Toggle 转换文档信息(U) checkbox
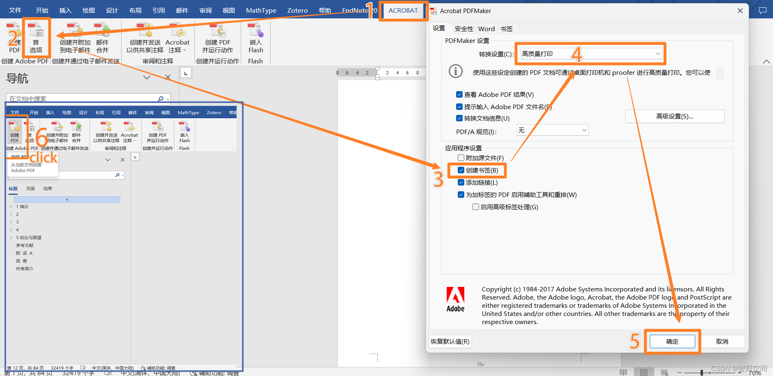 coord(459,118)
